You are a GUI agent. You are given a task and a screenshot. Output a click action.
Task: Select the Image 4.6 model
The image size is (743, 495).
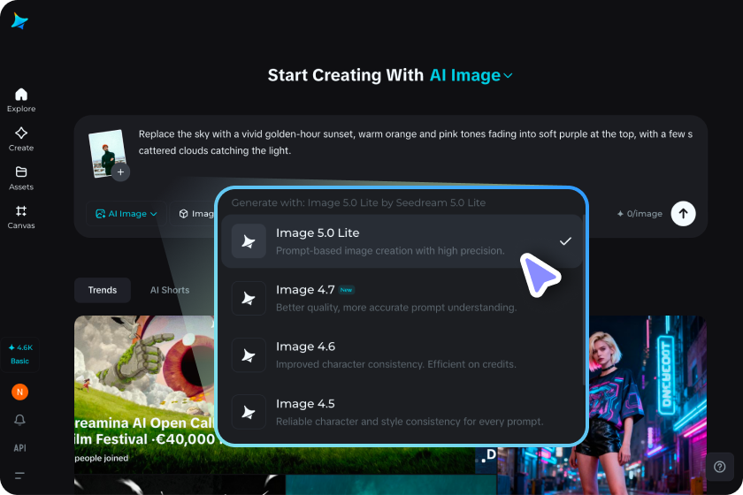coord(402,354)
